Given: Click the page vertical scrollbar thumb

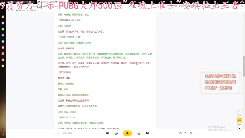Looking at the screenshot, I should 244,66.
